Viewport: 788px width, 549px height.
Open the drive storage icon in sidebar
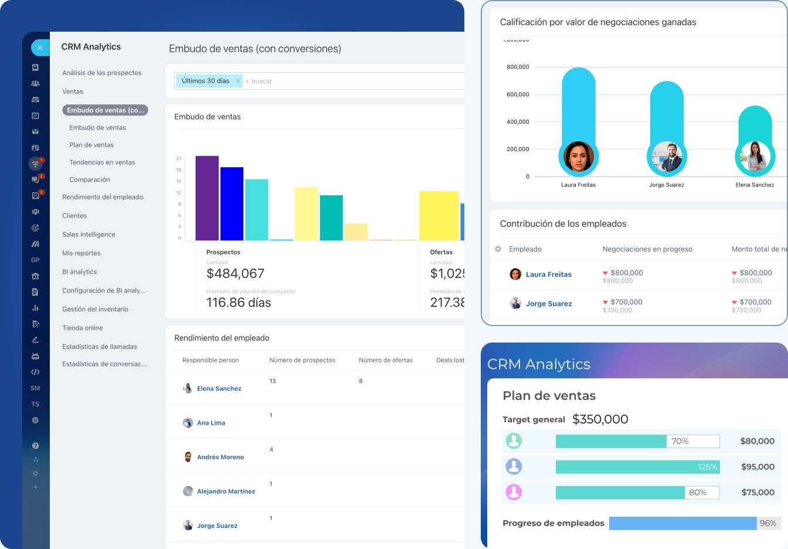click(x=35, y=100)
